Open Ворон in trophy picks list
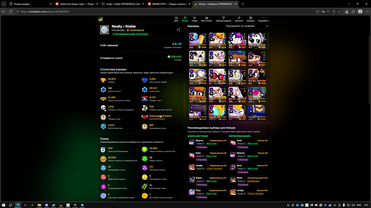This screenshot has width=371, height=208. pos(208,181)
